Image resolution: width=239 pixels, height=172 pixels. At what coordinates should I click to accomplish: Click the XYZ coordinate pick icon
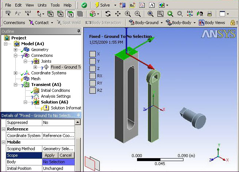28,13
